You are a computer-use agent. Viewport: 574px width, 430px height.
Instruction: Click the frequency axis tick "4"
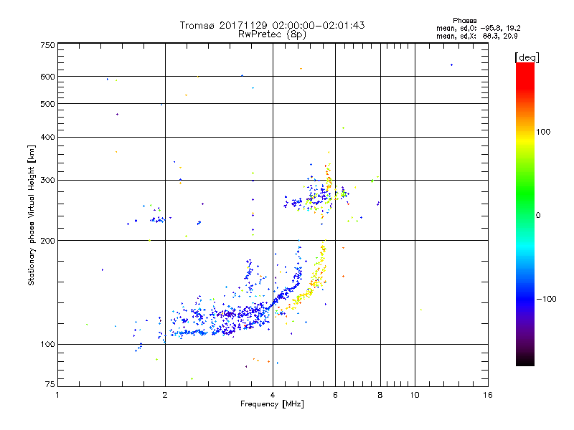[273, 395]
